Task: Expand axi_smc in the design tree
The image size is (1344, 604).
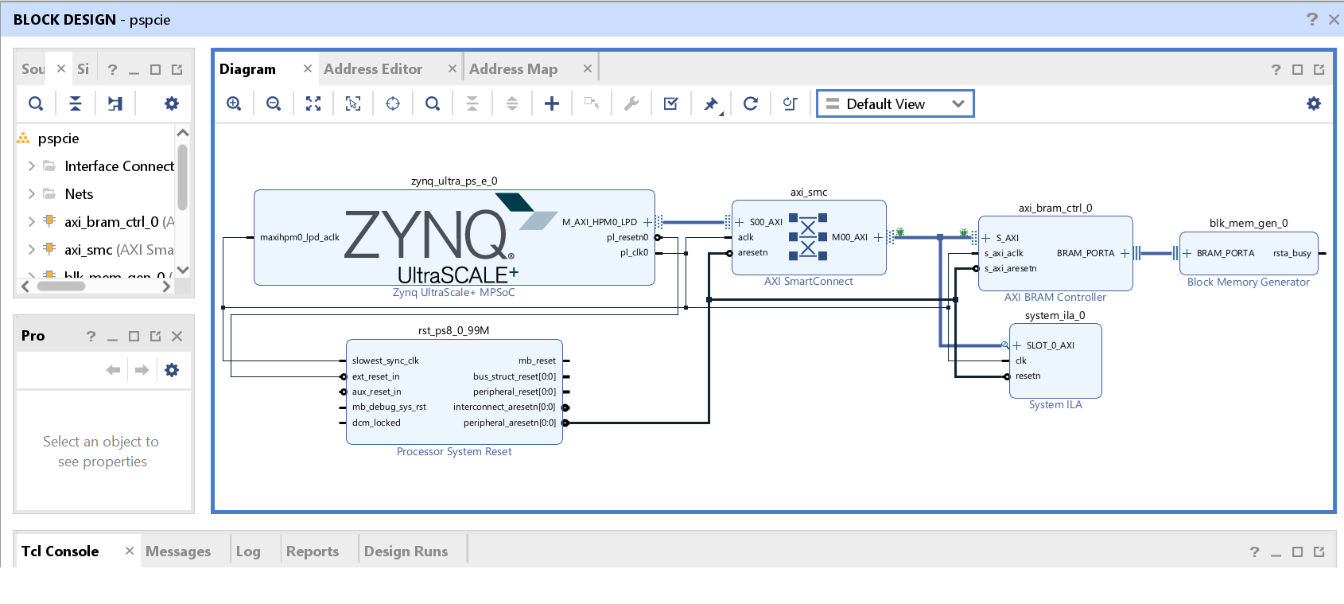Action: [31, 250]
